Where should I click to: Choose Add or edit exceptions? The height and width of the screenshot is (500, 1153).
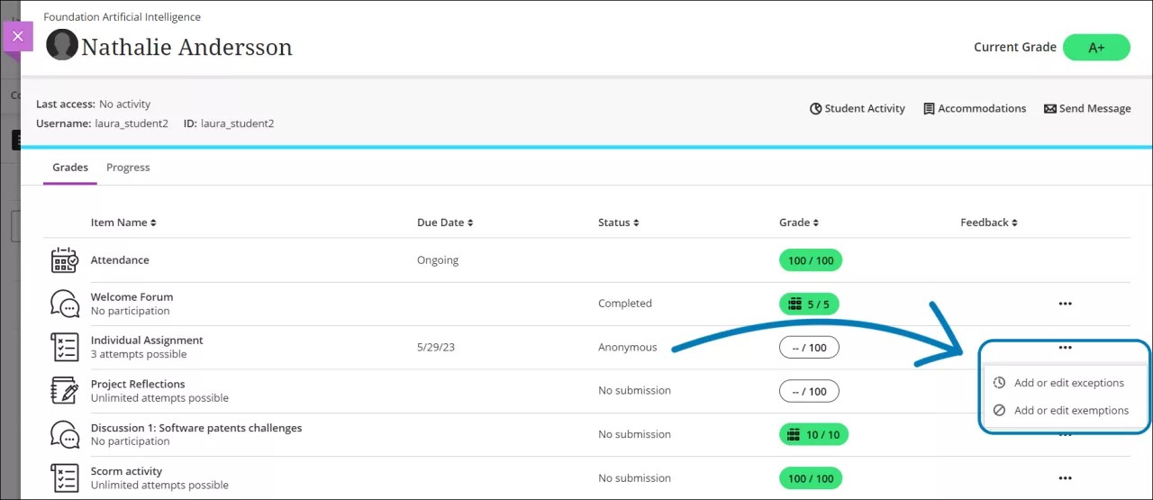point(1068,383)
